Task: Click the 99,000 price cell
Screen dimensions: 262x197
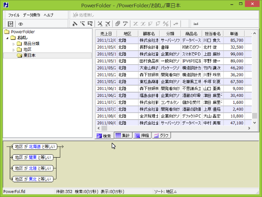Action: tap(234, 54)
